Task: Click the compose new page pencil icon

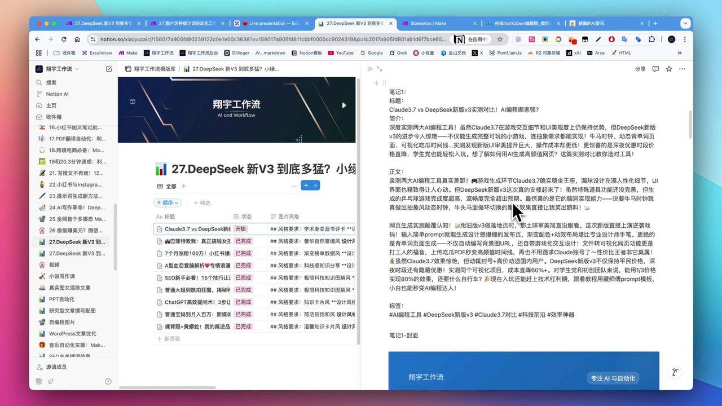Action: click(x=109, y=68)
